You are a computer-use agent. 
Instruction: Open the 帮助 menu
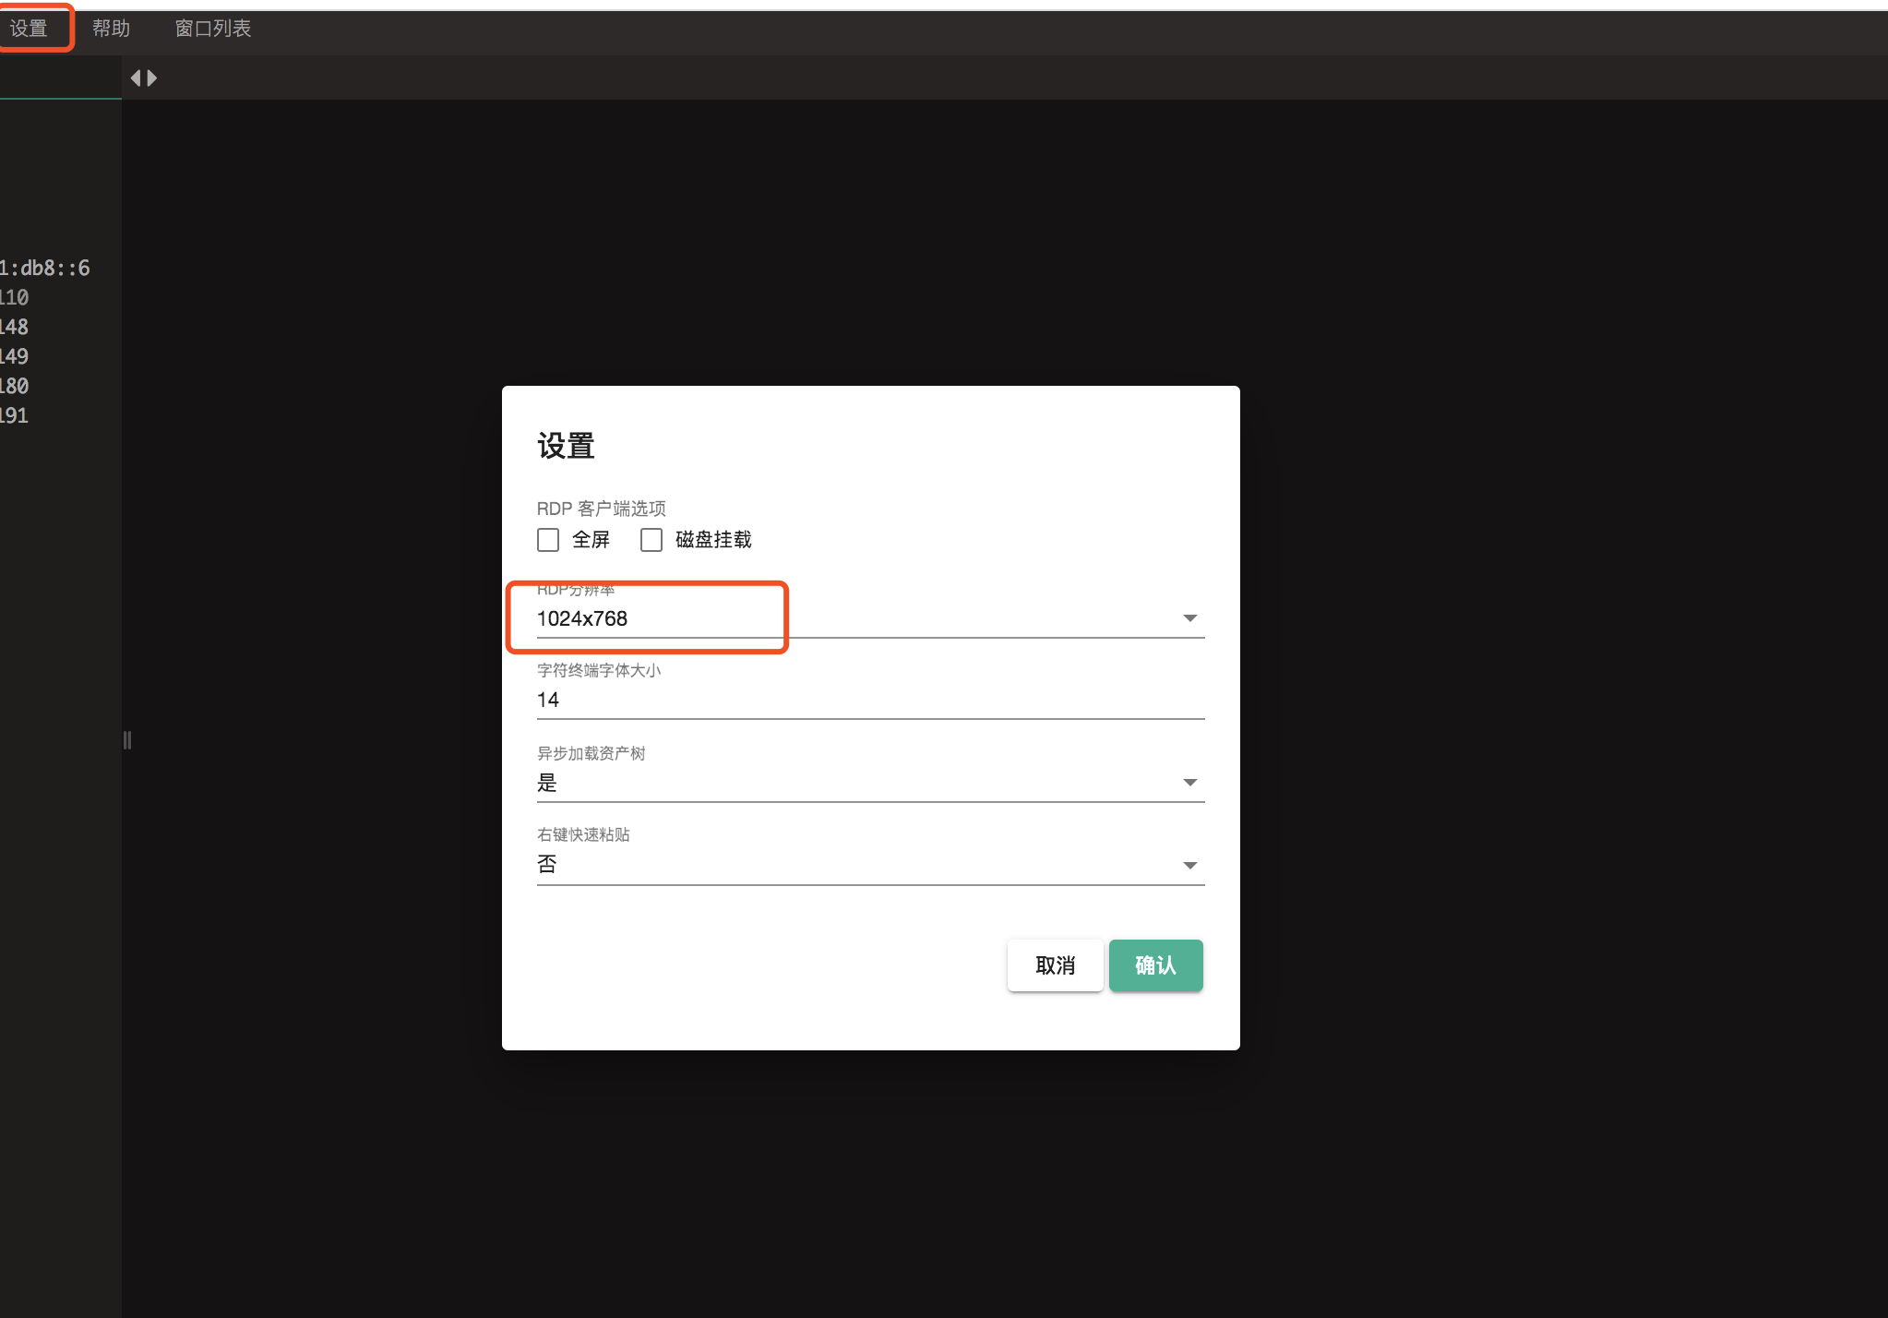coord(111,28)
